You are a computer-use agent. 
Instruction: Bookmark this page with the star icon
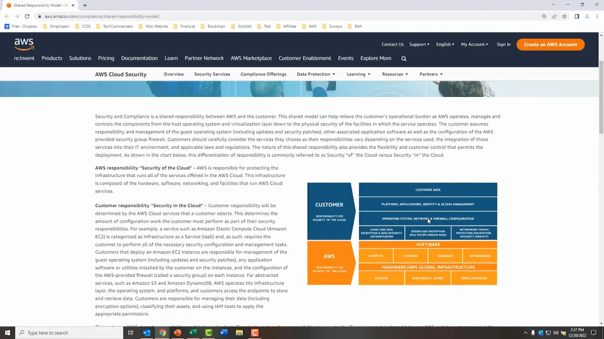[564, 16]
